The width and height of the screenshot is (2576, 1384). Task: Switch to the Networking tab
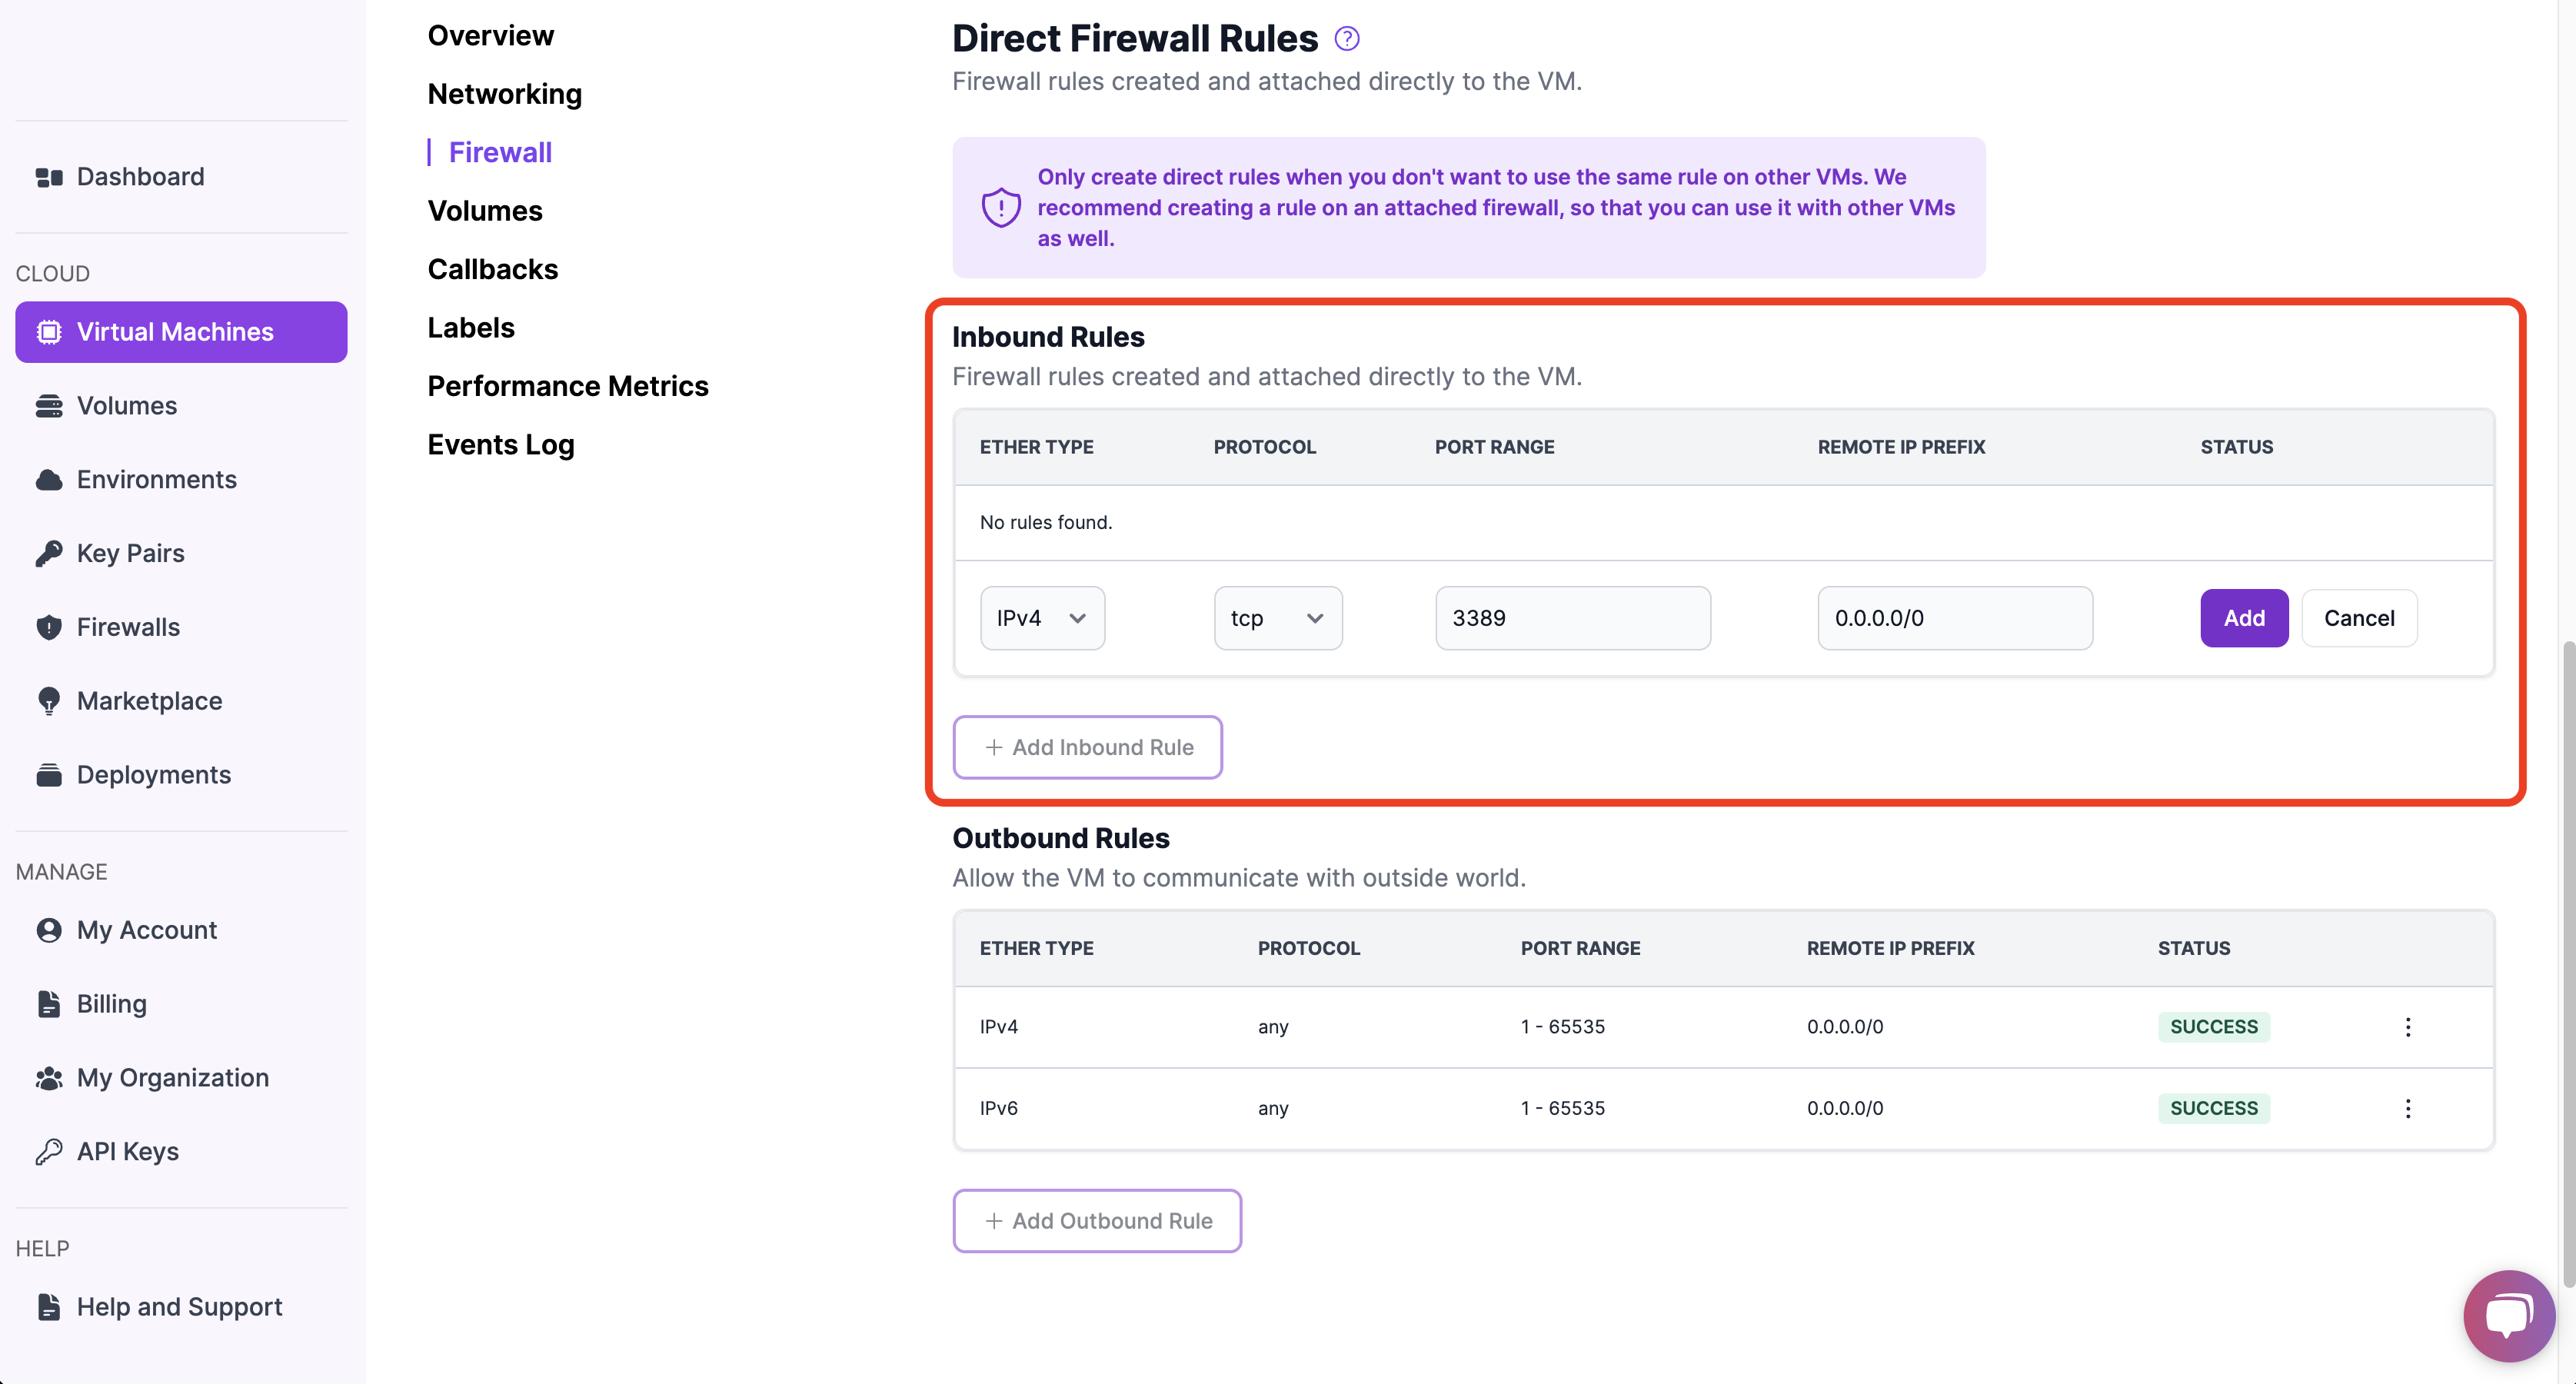coord(504,93)
